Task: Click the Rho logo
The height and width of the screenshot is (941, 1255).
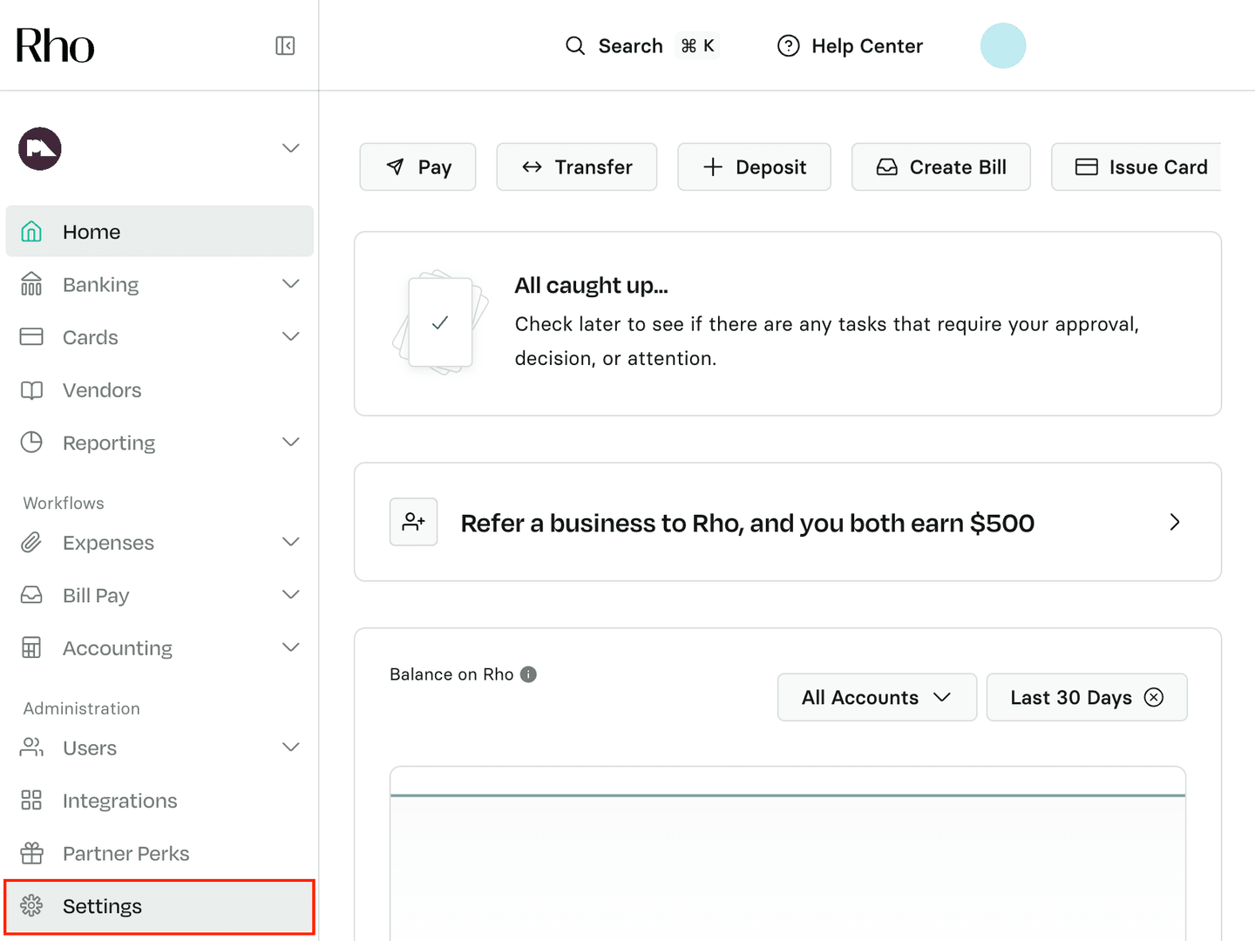Action: coord(55,46)
